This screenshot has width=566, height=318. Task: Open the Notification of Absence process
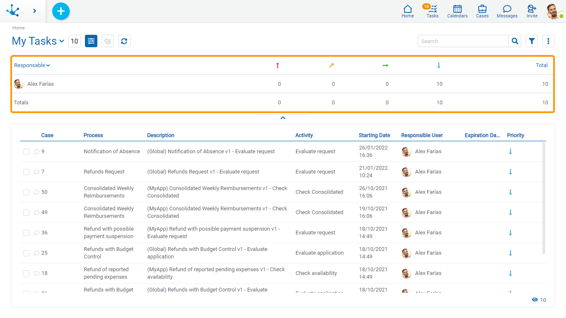click(112, 152)
